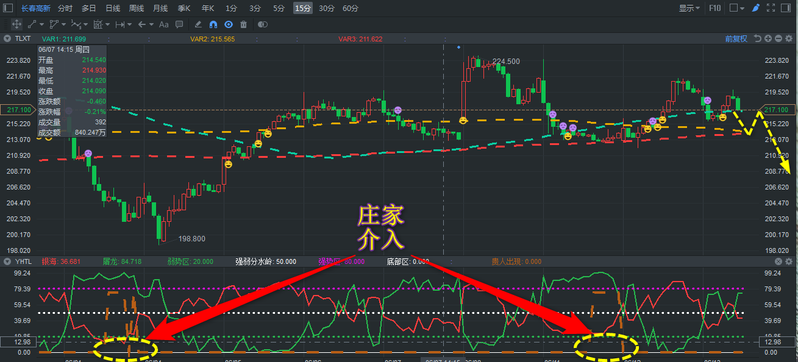This screenshot has height=362, width=798.
Task: Open settings gear on the YHTL indicator panel
Action: coord(790,261)
